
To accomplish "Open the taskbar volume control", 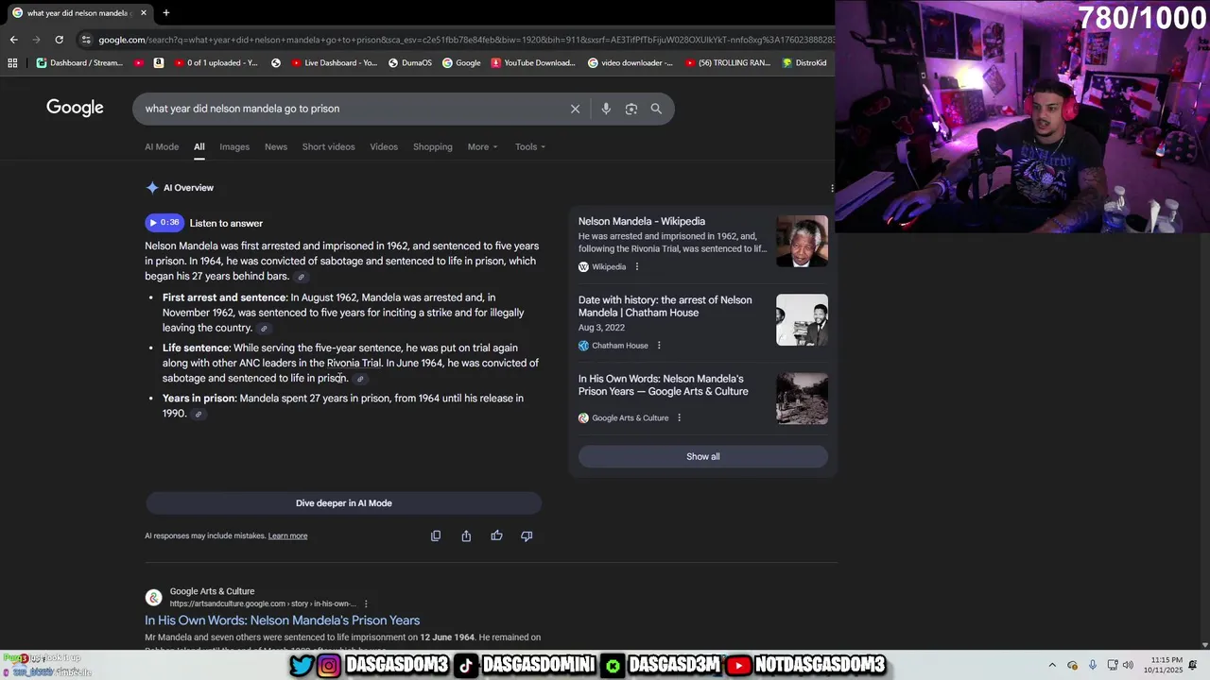I will pyautogui.click(x=1129, y=665).
